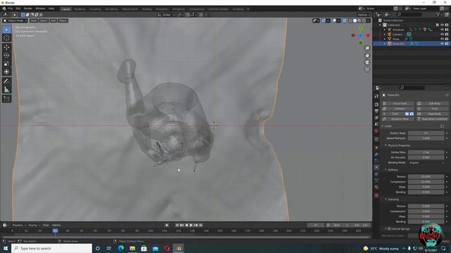Open the Window menu
451x253 pixels.
click(40, 9)
